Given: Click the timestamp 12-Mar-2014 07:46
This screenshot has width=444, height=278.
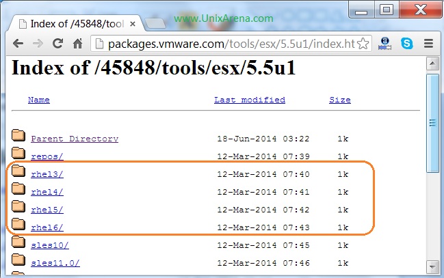Looking at the screenshot, I should point(263,263).
